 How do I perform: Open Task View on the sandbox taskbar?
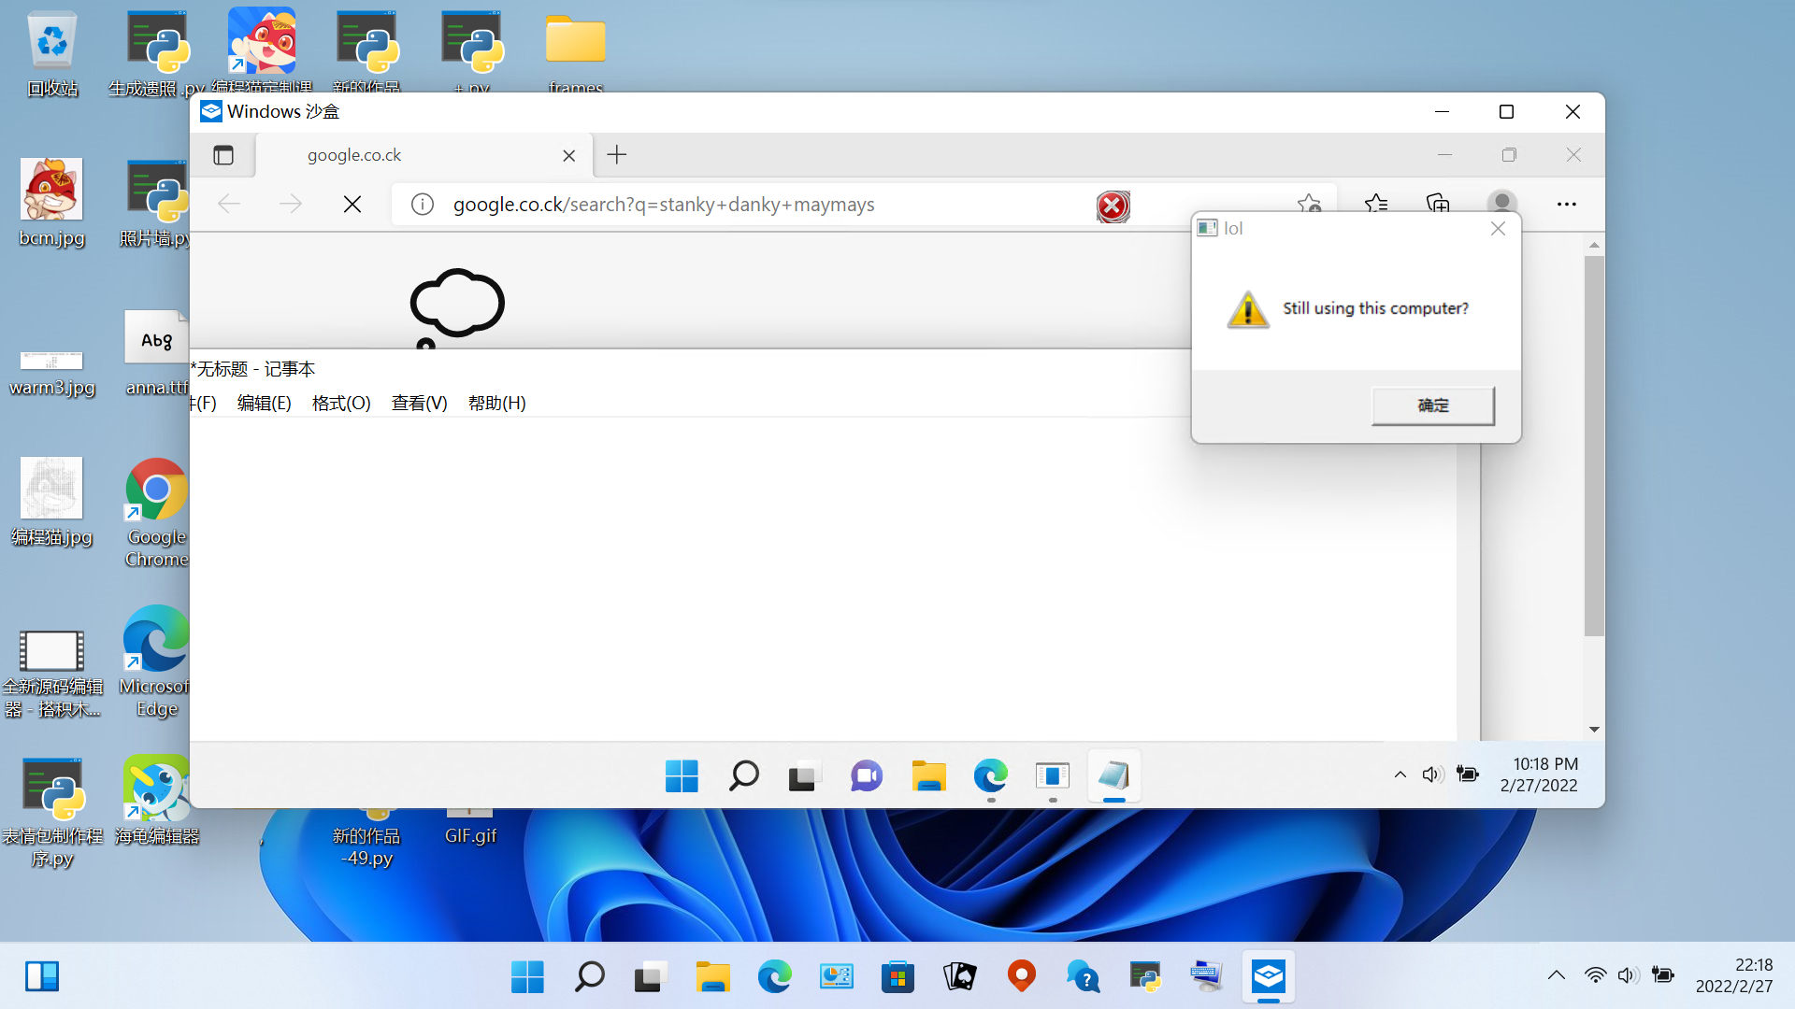click(805, 775)
